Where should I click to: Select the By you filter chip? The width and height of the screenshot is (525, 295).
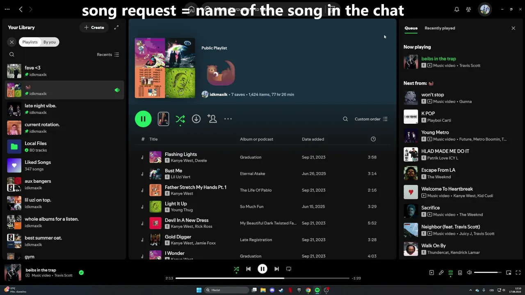point(50,42)
